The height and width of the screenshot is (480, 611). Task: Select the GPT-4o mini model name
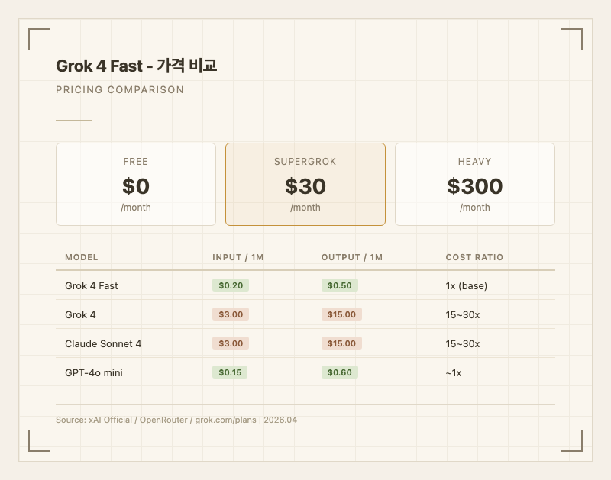click(94, 372)
